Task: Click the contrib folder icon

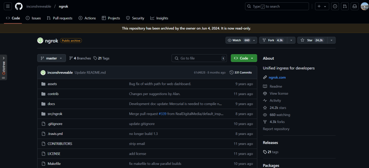Action: 43,94
